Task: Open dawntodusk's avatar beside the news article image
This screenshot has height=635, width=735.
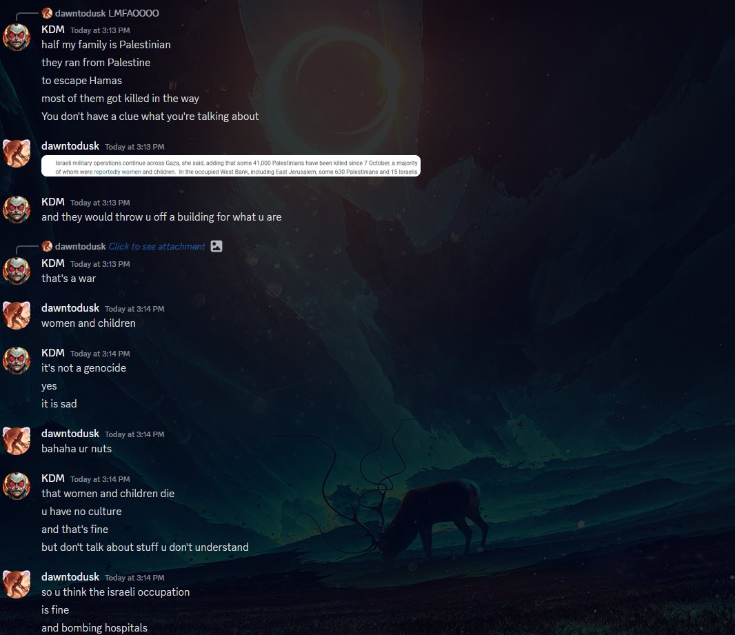Action: [x=17, y=153]
